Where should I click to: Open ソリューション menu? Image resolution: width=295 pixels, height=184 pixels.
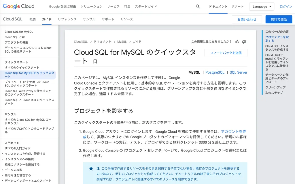pyautogui.click(x=92, y=6)
